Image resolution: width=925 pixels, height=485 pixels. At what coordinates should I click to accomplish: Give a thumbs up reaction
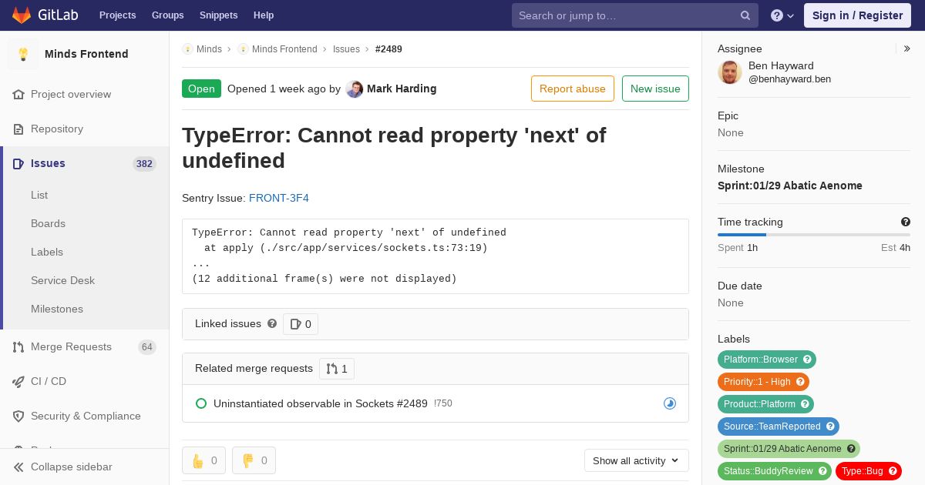[x=203, y=460]
